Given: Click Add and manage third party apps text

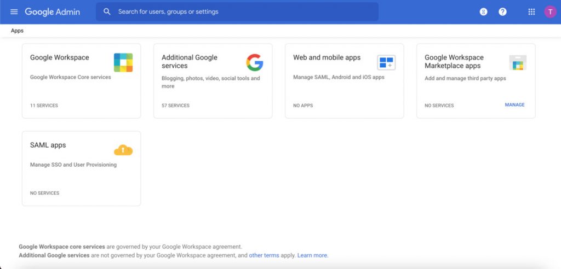Looking at the screenshot, I should [465, 78].
